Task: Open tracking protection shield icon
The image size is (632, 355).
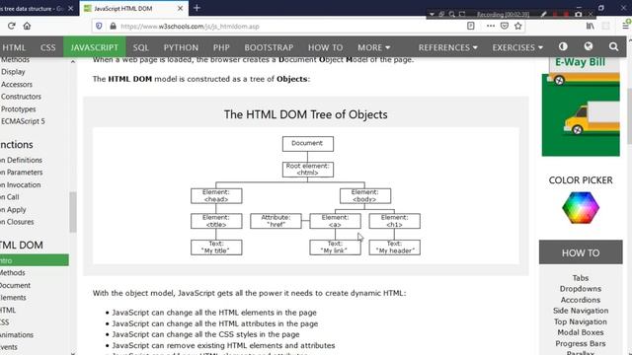Action: click(x=99, y=27)
